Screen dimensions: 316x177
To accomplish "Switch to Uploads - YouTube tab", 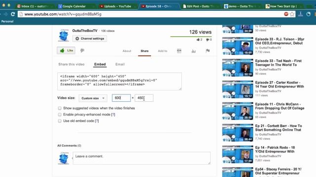I will click(118, 6).
